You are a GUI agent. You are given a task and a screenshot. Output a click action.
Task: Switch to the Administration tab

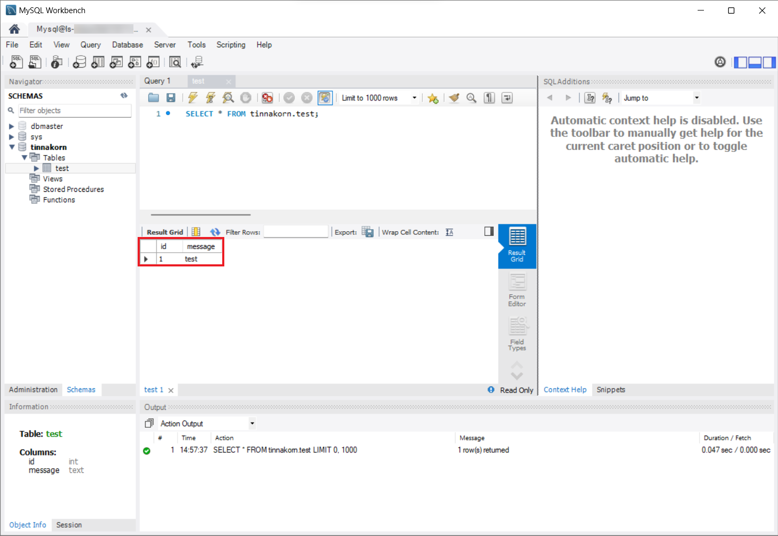tap(33, 389)
